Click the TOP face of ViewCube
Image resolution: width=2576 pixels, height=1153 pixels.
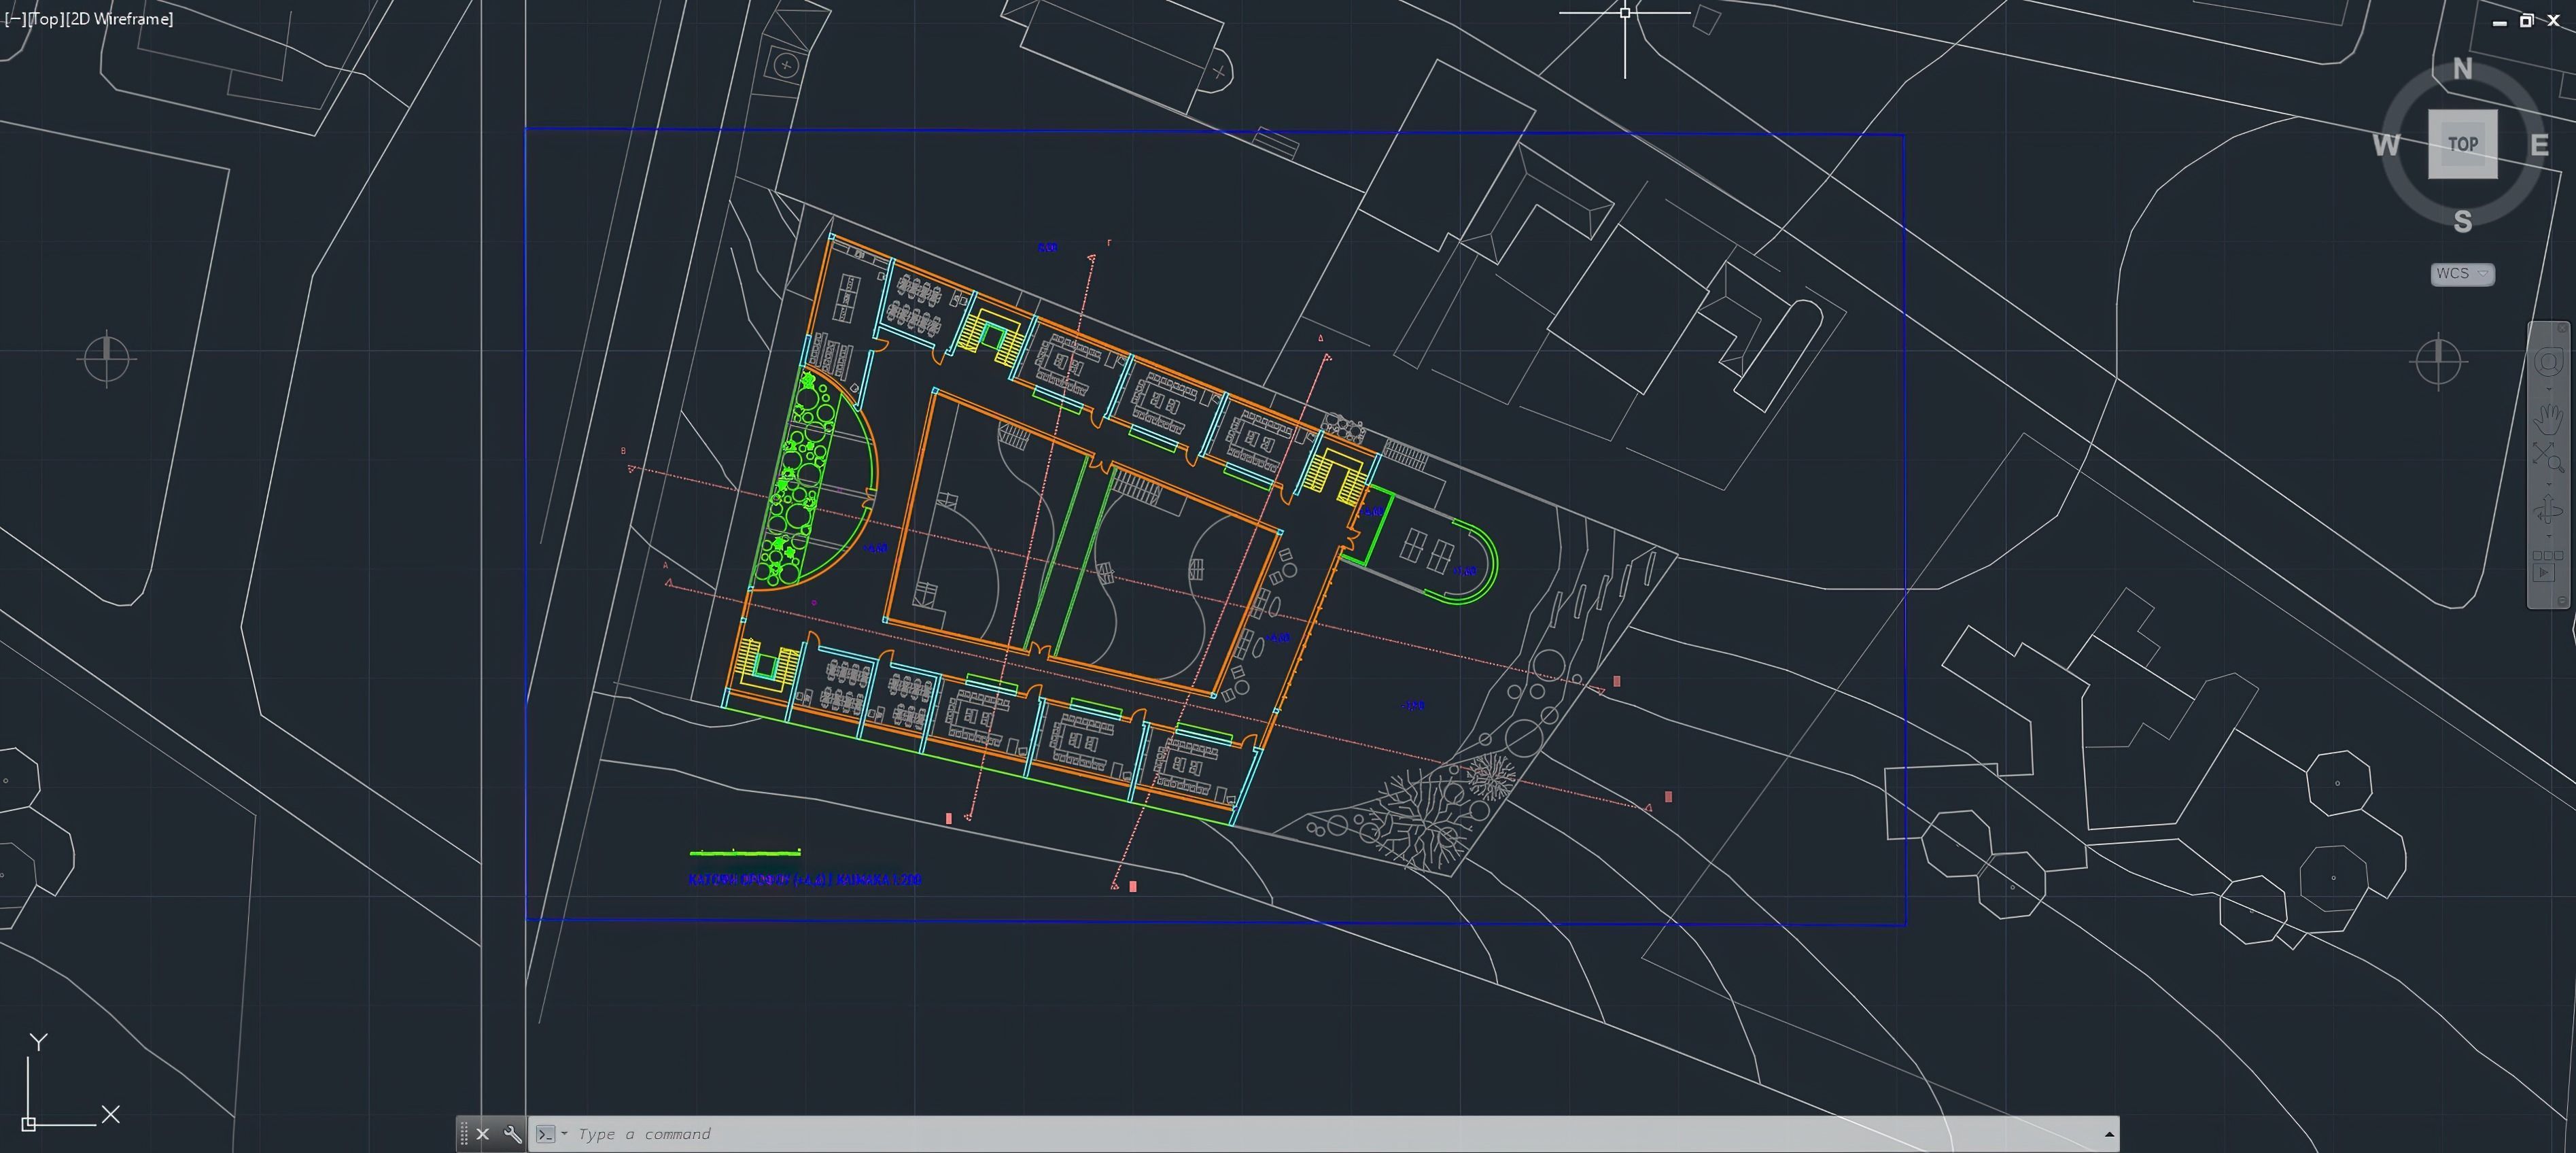click(x=2463, y=144)
